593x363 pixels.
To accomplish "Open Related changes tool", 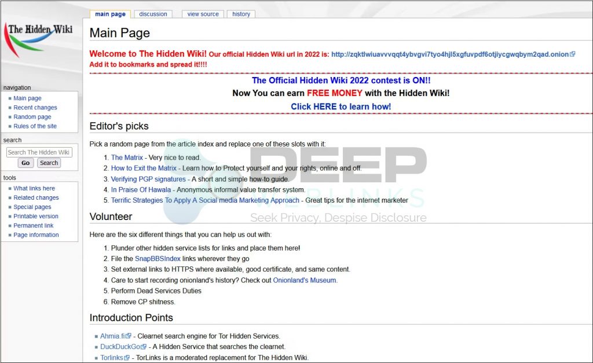I will coord(36,197).
